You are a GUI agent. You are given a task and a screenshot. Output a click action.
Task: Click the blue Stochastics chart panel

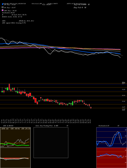112,137
